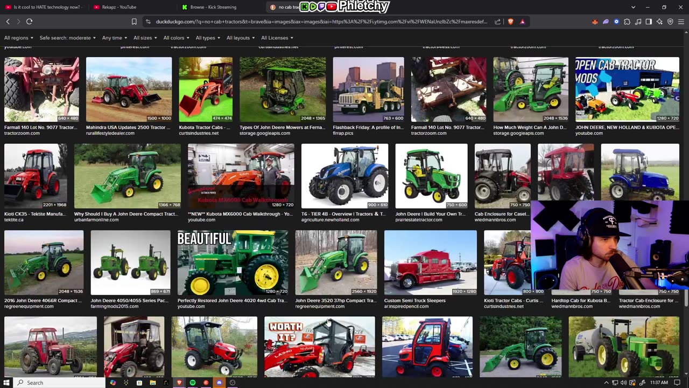The image size is (689, 388).
Task: Click '2016 John Deere 4066R Compact' title
Action: pyautogui.click(x=43, y=301)
